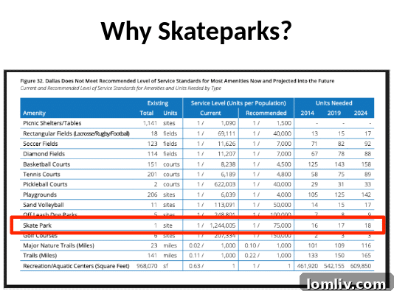
Task: Click the '542,155' value for 2019
Action: click(x=334, y=266)
